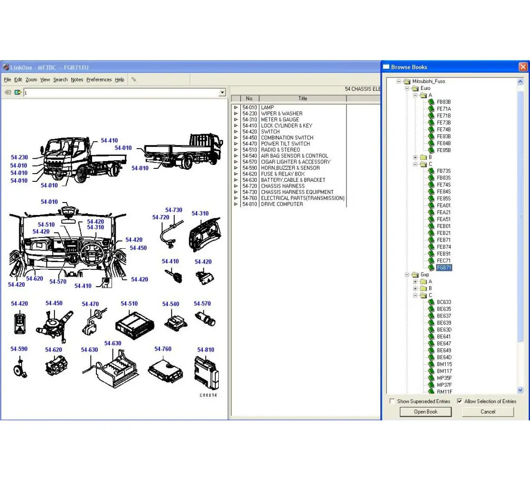Select the highlighted FGB71 tree entry
Screen dimensions: 530x481
pyautogui.click(x=444, y=267)
